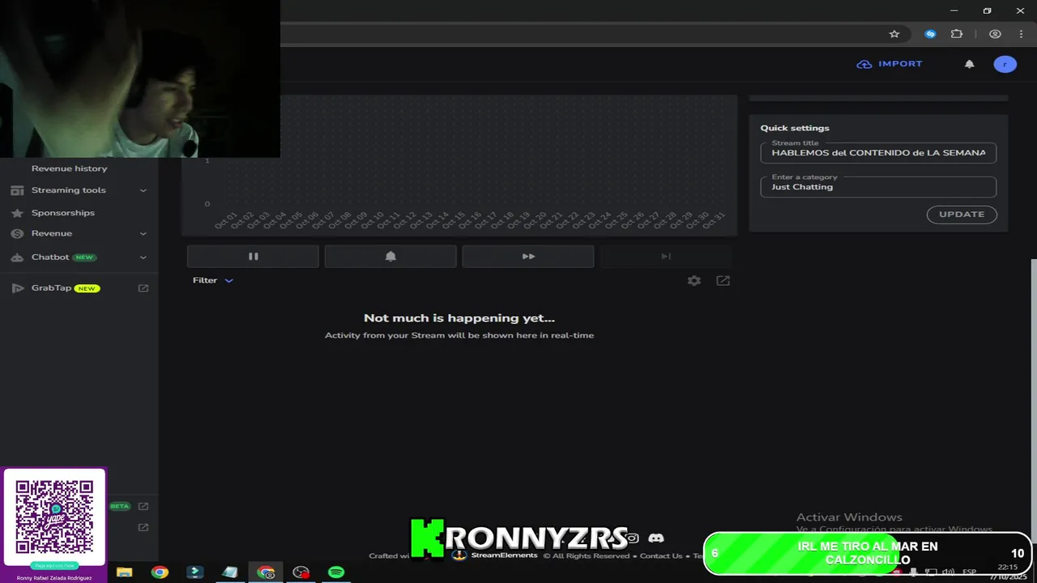Expand the Revenue chevron

pos(143,234)
